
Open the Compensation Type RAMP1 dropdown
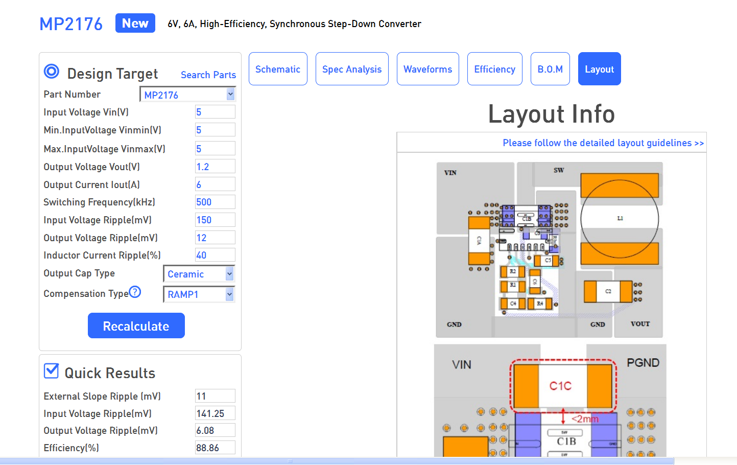[199, 294]
